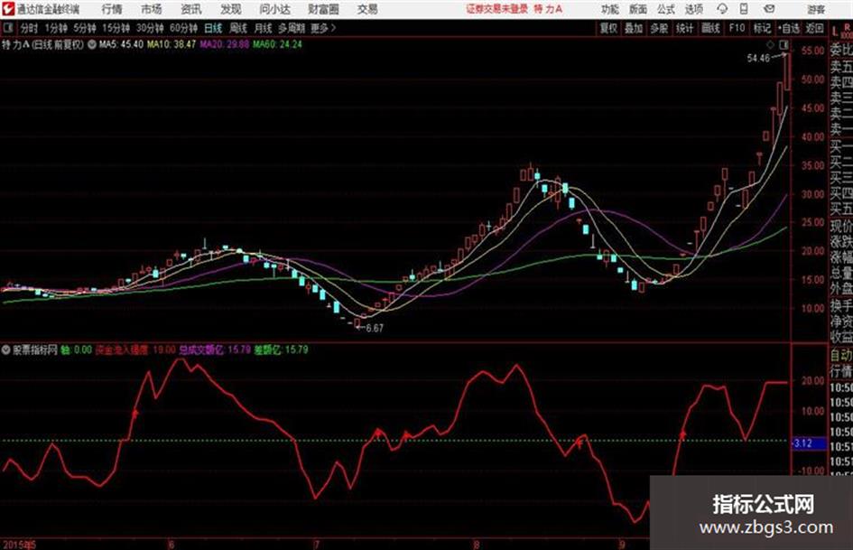Click the 特力A (日线 前复权) chart title

43,44
